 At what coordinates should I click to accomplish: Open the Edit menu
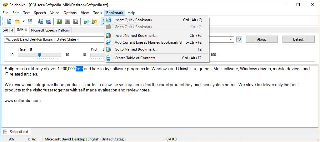click(x=16, y=12)
